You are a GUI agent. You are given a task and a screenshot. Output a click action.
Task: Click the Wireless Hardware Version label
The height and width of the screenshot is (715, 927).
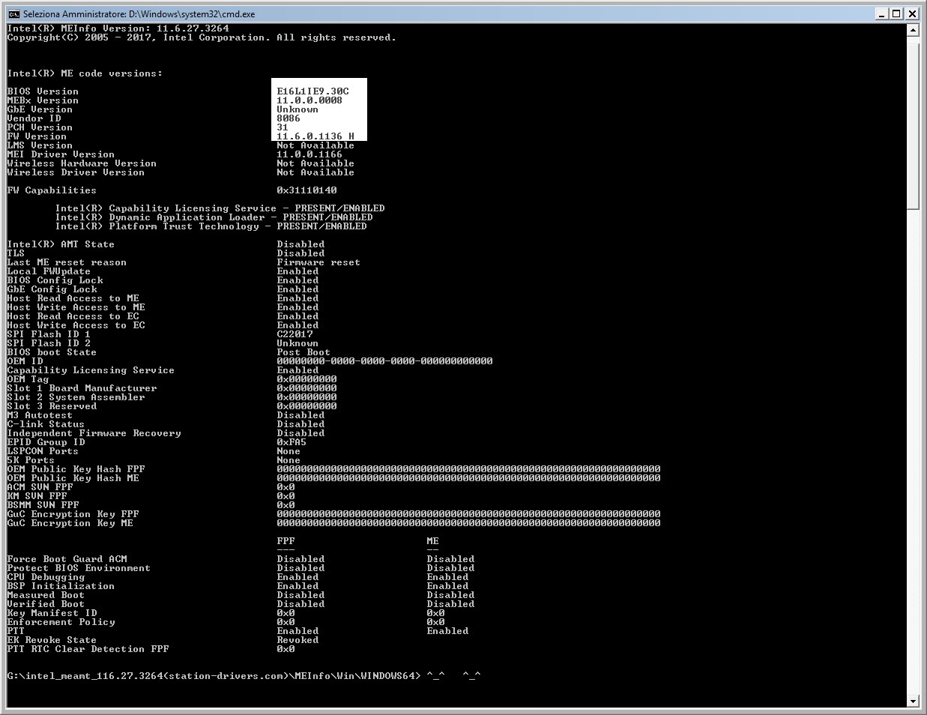pos(82,163)
